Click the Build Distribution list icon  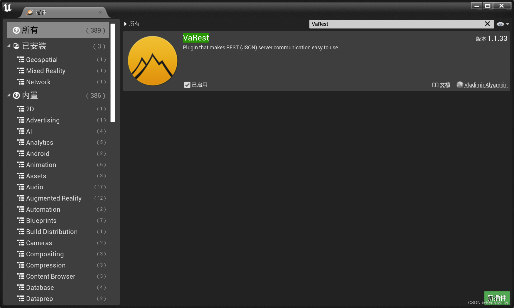pyautogui.click(x=21, y=232)
